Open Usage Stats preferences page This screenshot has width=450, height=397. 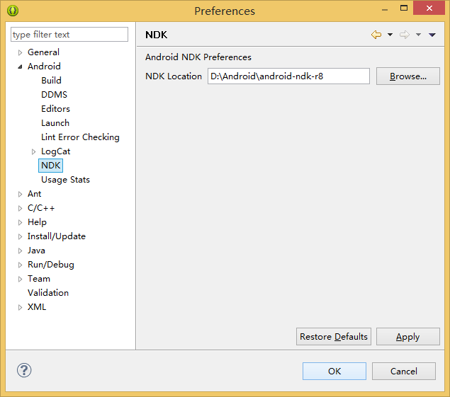pyautogui.click(x=65, y=180)
